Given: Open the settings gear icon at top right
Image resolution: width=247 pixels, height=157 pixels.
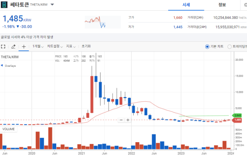Looking at the screenshot, I should [x=245, y=5].
